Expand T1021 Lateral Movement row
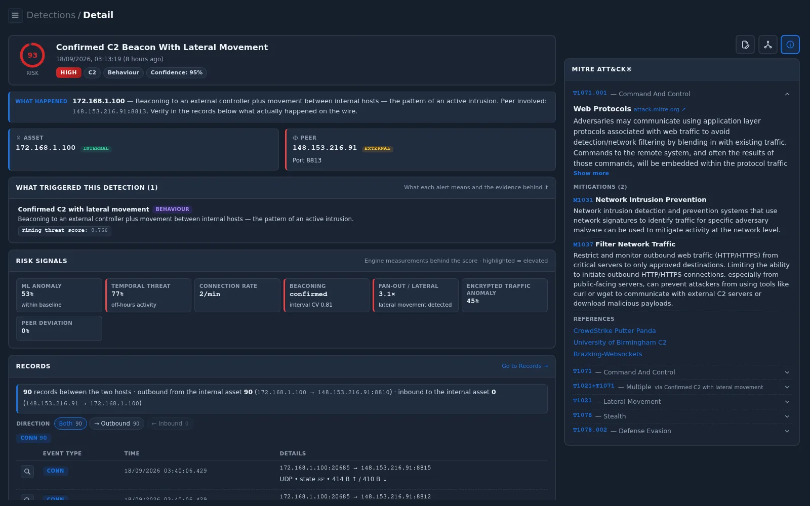Screen dimensions: 810x506 pyautogui.click(x=682, y=402)
